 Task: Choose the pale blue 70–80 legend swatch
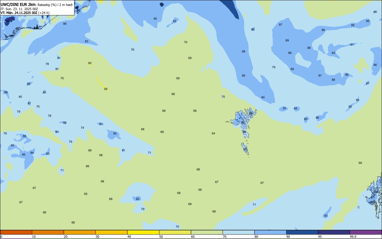click(238, 232)
